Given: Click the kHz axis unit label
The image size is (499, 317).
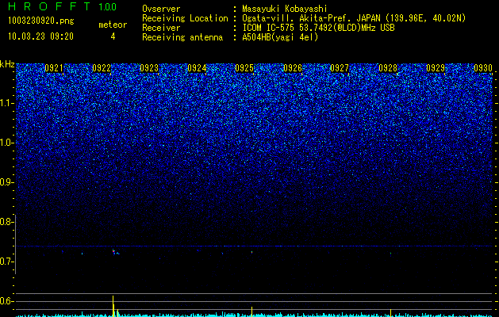Looking at the screenshot, I should [x=7, y=64].
